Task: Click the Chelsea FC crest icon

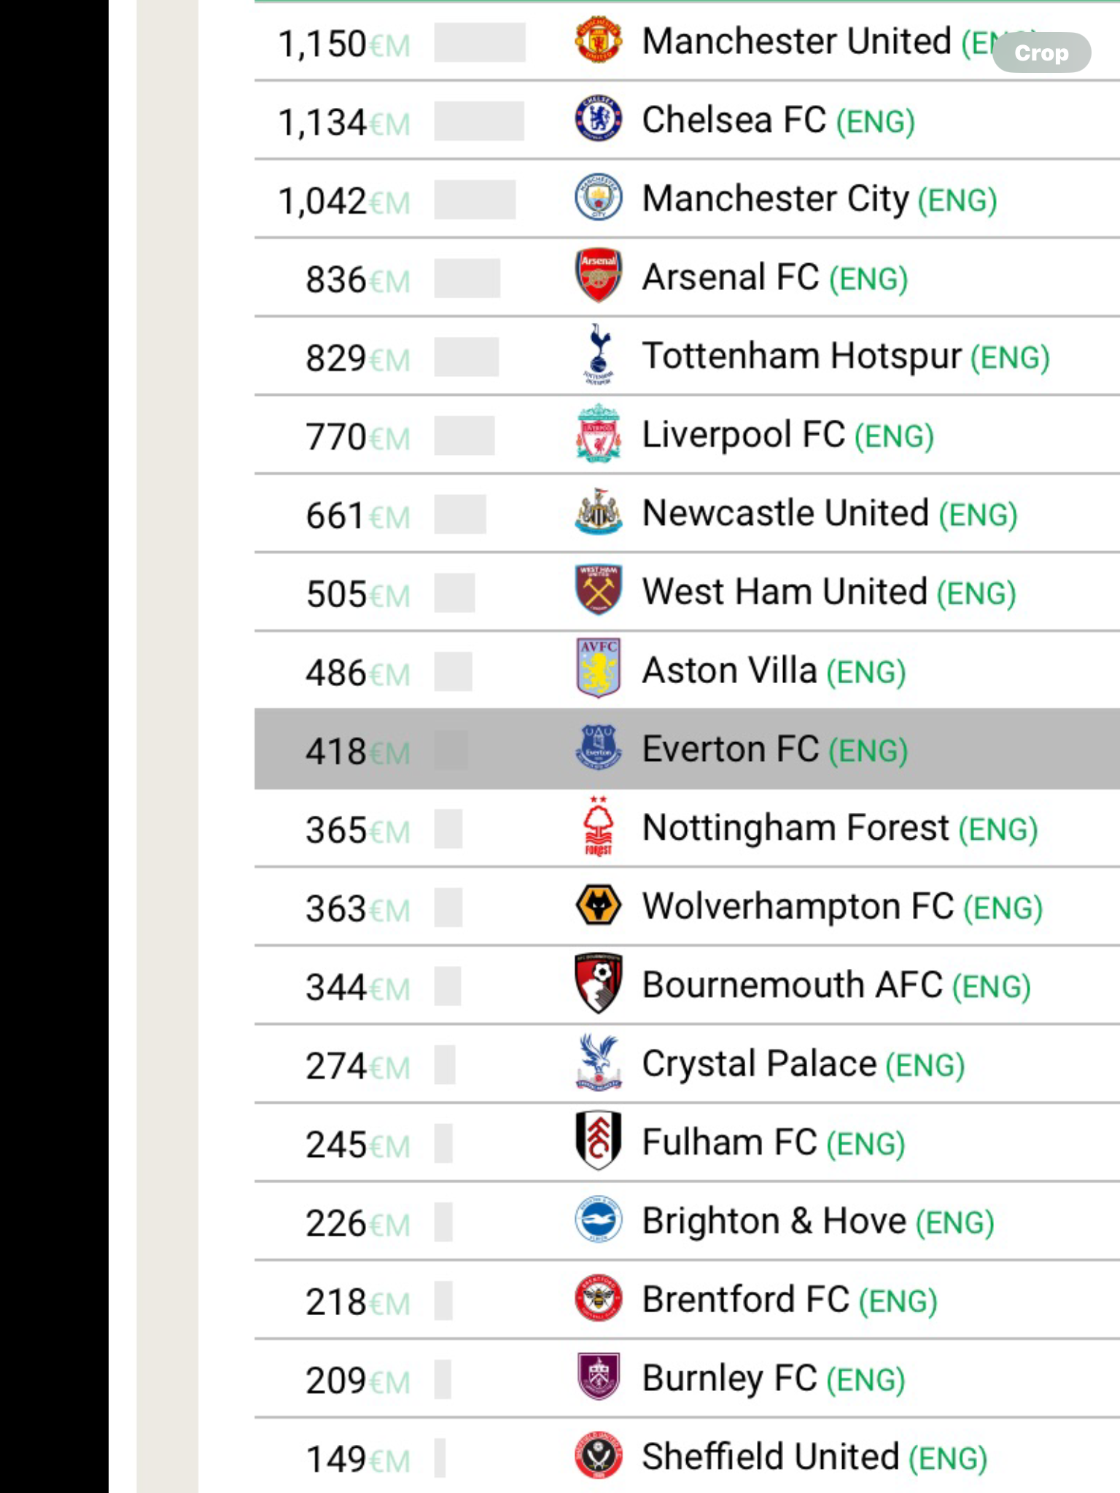Action: (598, 118)
